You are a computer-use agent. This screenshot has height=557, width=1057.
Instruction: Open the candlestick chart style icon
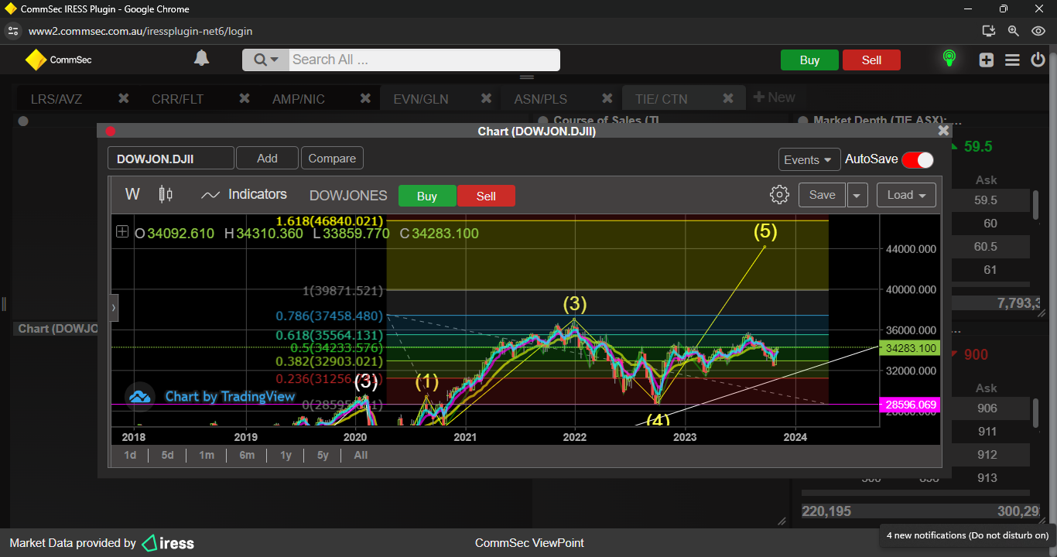click(x=166, y=194)
